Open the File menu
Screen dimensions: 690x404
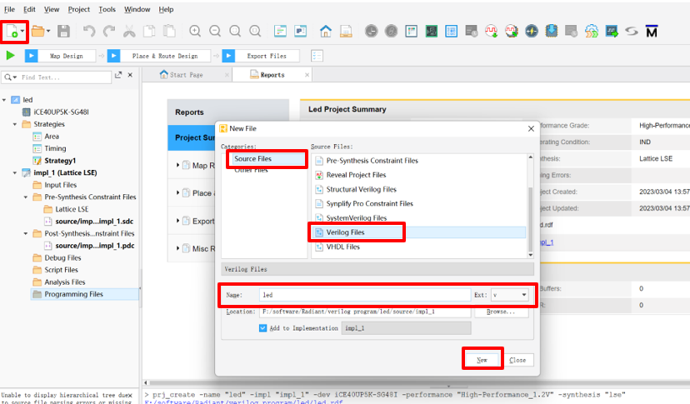coord(9,9)
